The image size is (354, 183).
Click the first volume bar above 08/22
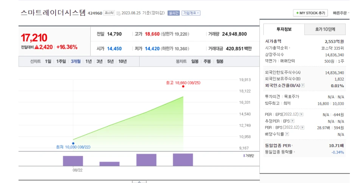(73, 161)
